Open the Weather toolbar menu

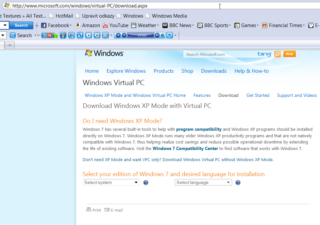145,25
